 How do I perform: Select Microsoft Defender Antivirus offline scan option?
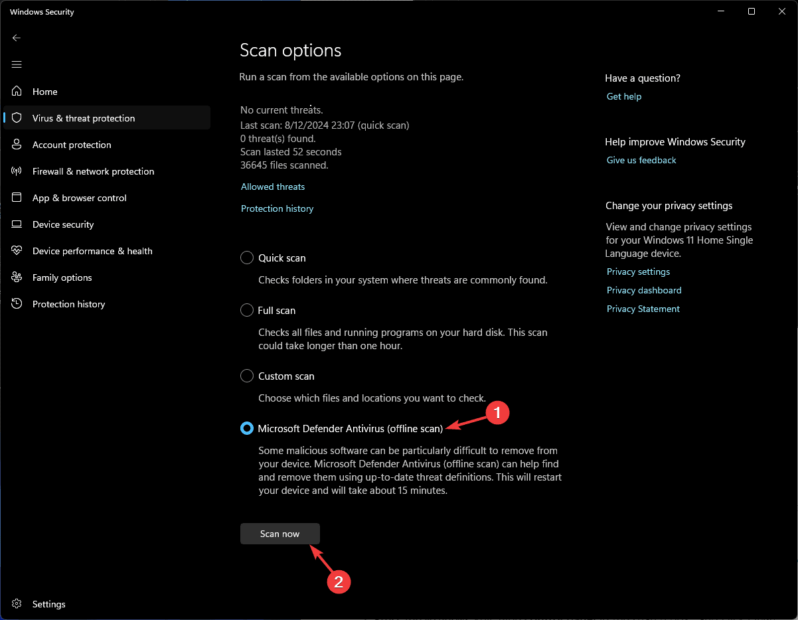[x=247, y=429]
